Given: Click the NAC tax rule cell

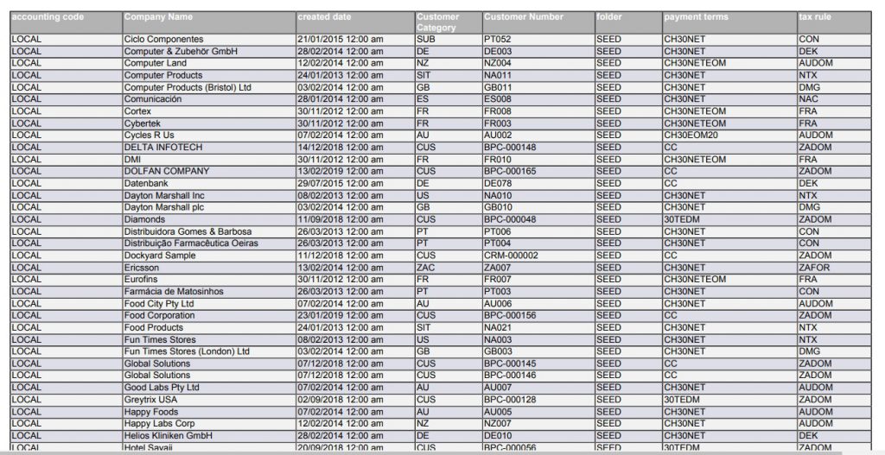Looking at the screenshot, I should (834, 99).
